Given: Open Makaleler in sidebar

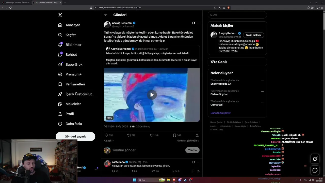Looking at the screenshot, I should 70,104.
